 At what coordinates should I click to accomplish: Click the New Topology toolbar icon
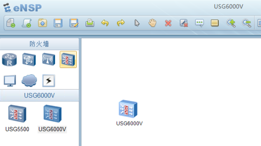11,23
